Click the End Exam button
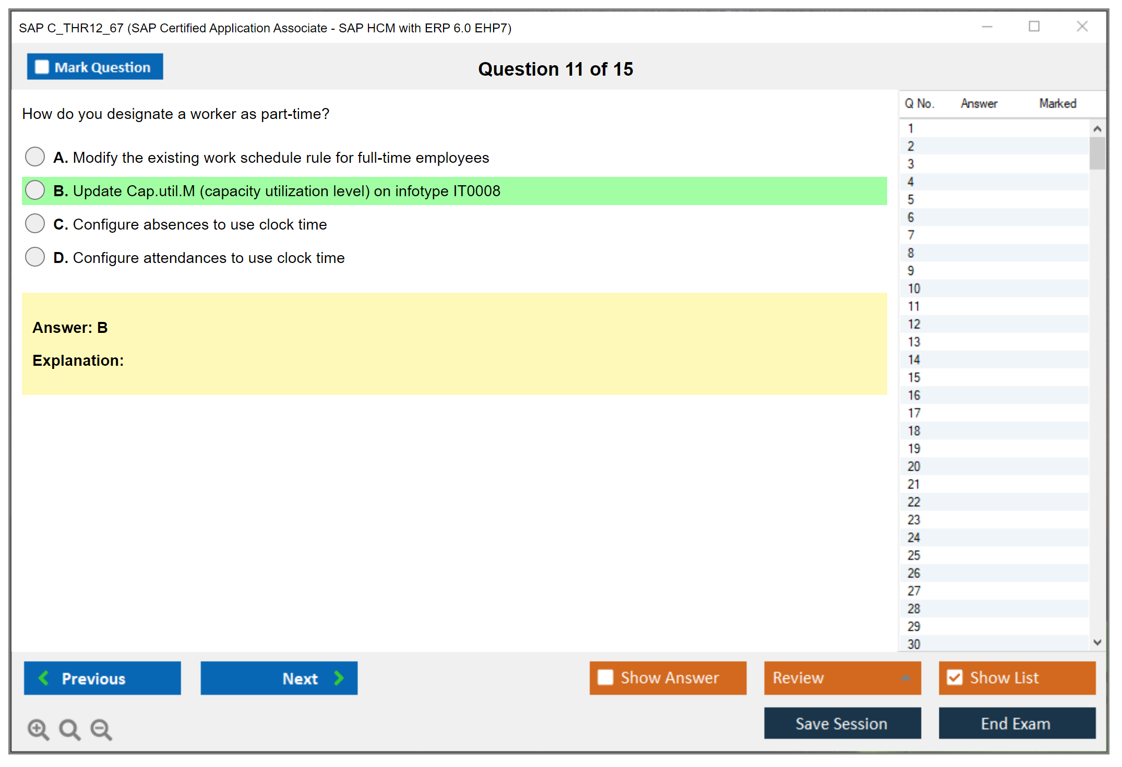Image resolution: width=1122 pixels, height=767 pixels. point(1017,723)
